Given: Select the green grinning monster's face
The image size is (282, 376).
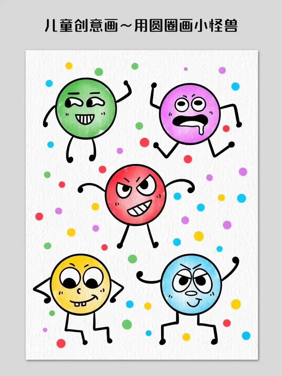Looking at the screenshot, I should pos(86,108).
